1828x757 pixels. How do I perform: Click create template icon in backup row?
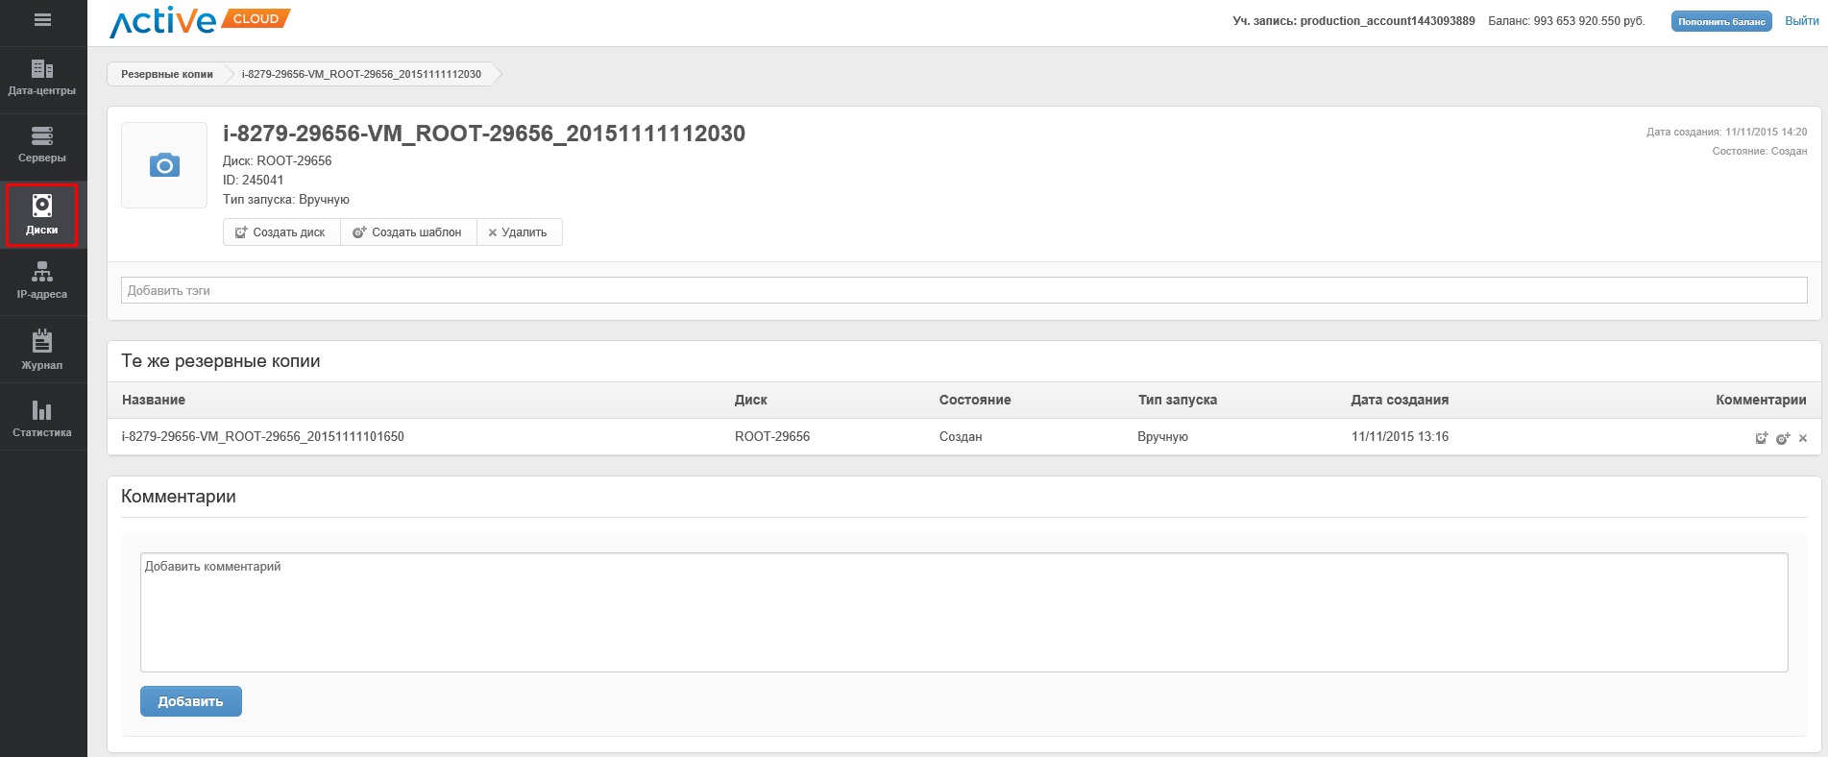[1783, 438]
